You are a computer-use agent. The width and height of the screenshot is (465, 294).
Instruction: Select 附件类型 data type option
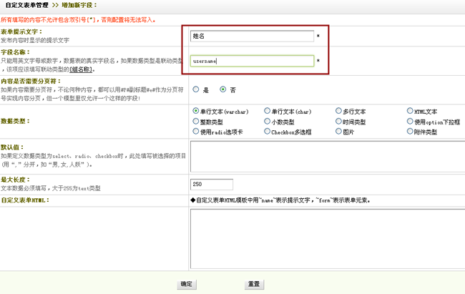(x=410, y=132)
